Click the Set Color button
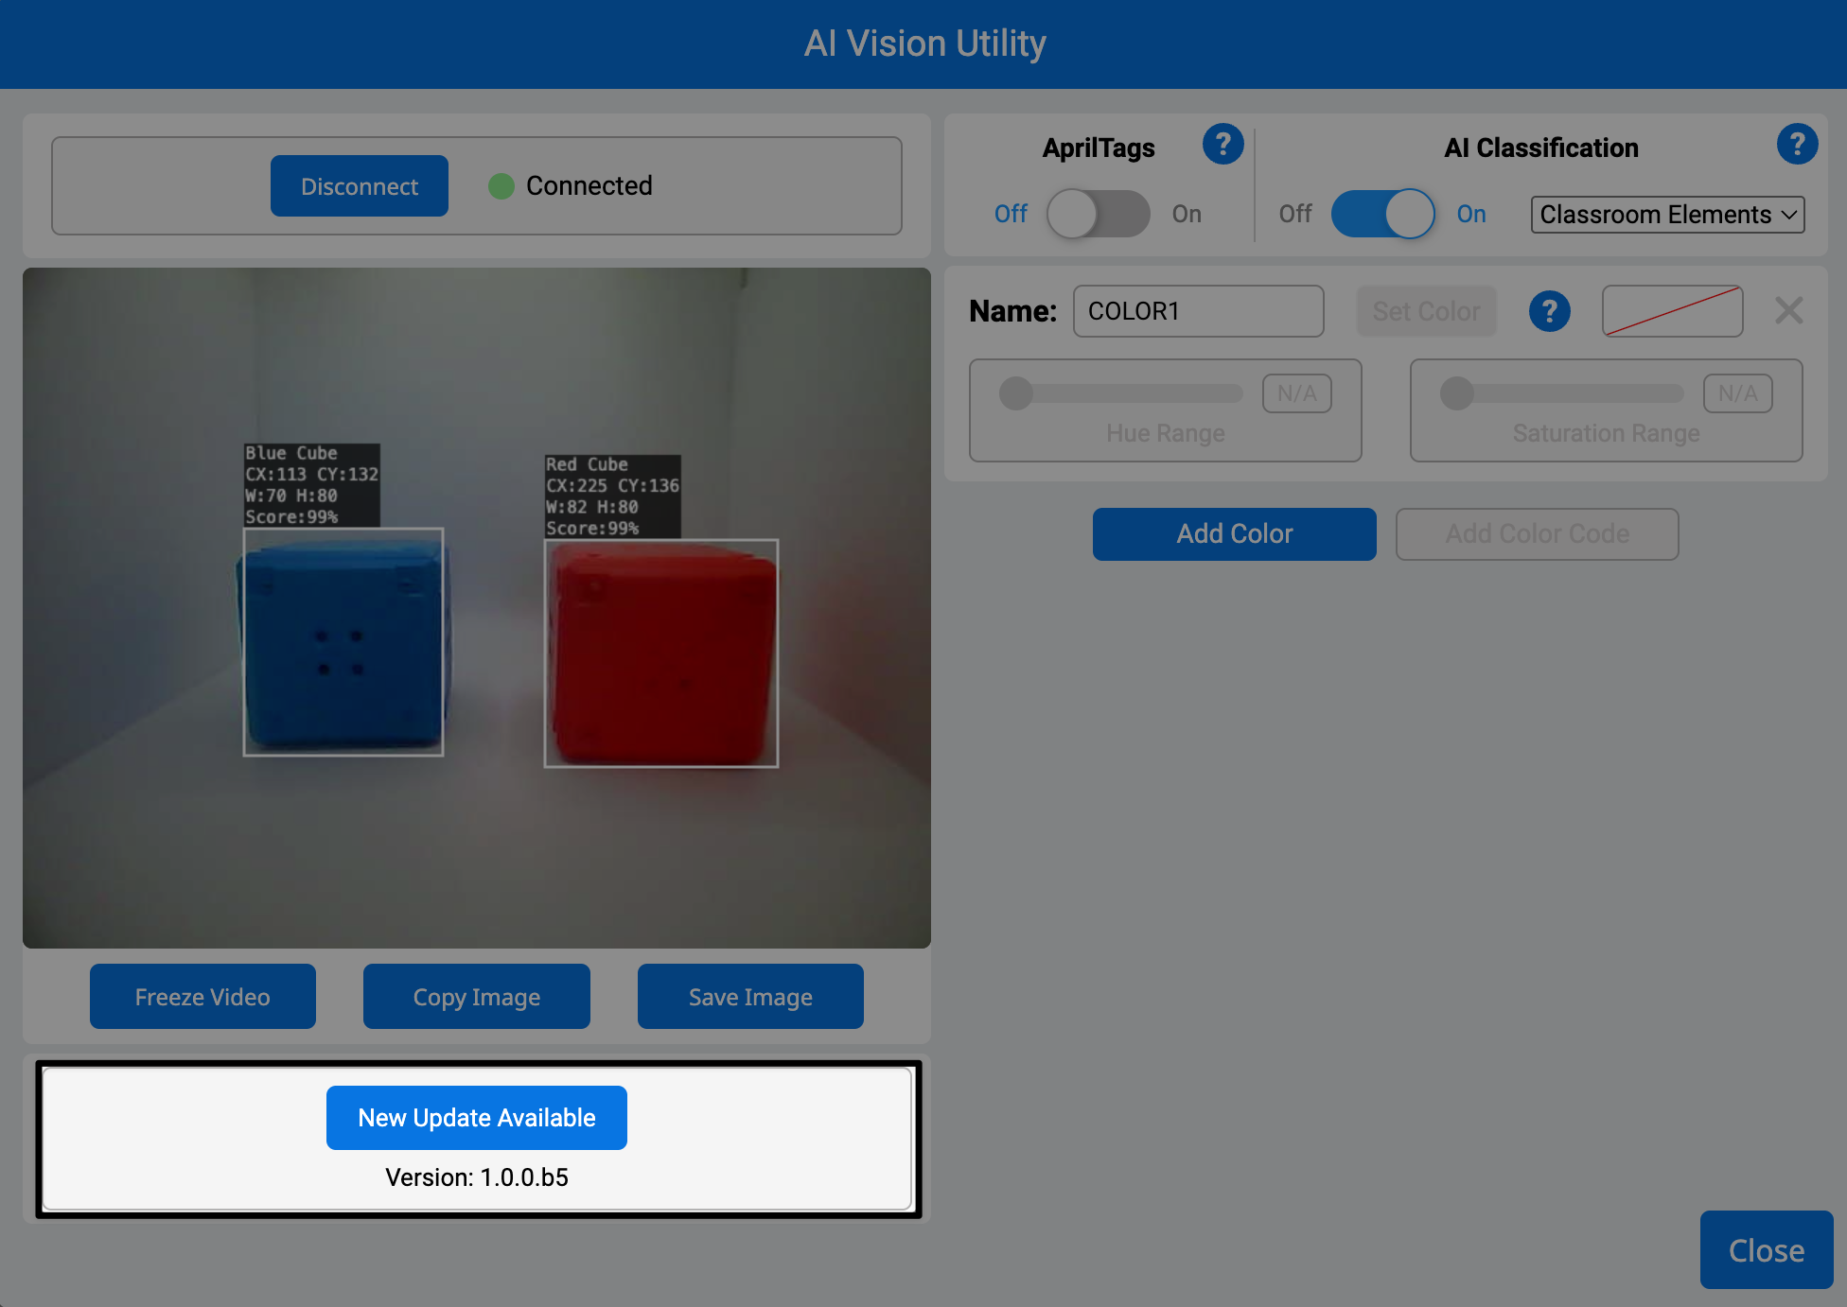Image resolution: width=1847 pixels, height=1307 pixels. (x=1426, y=310)
